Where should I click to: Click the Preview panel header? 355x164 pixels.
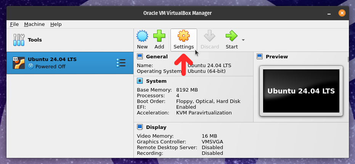[277, 56]
